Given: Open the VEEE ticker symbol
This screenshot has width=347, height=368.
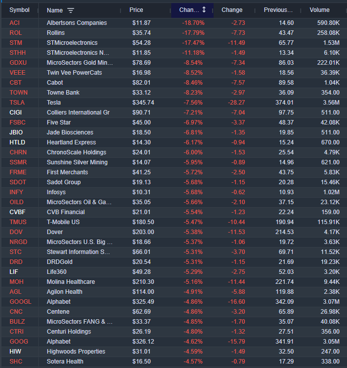Looking at the screenshot, I should point(17,73).
